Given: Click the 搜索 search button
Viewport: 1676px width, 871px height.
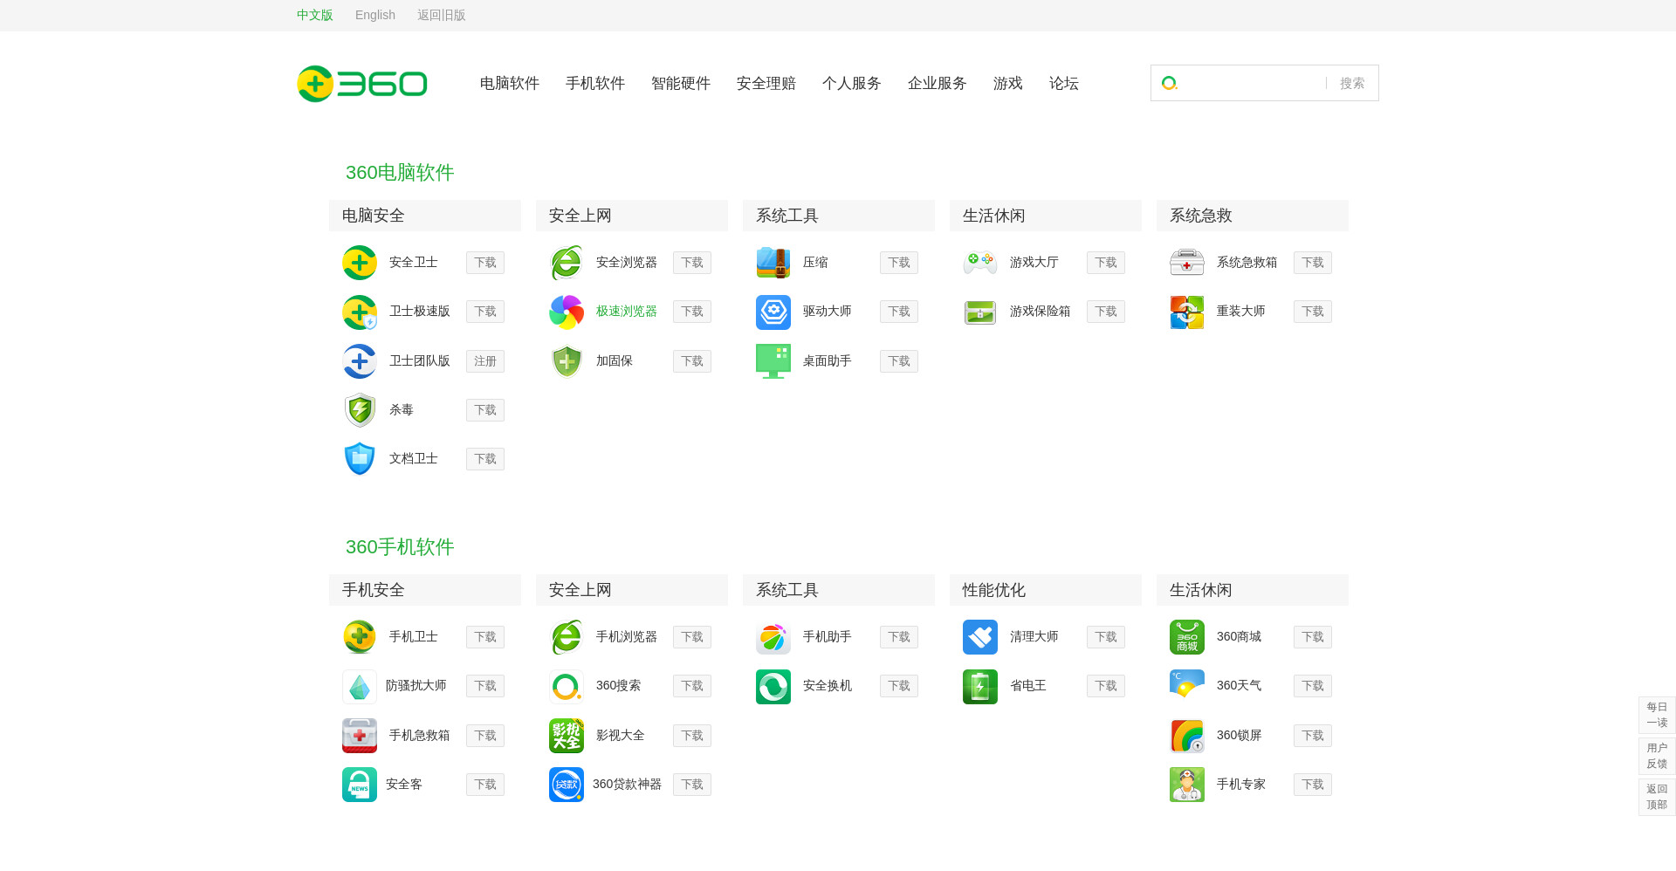Looking at the screenshot, I should tap(1352, 83).
